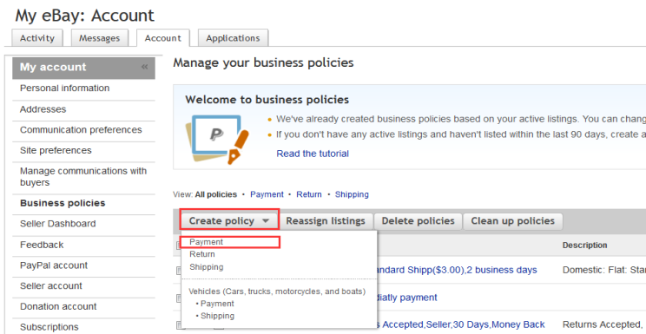Choose Shipping in Create policy menu
646x334 pixels.
[x=207, y=267]
